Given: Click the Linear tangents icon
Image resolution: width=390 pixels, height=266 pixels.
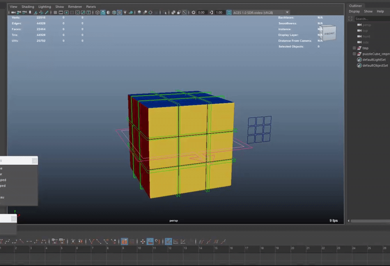Looking at the screenshot, I should 21,241.
